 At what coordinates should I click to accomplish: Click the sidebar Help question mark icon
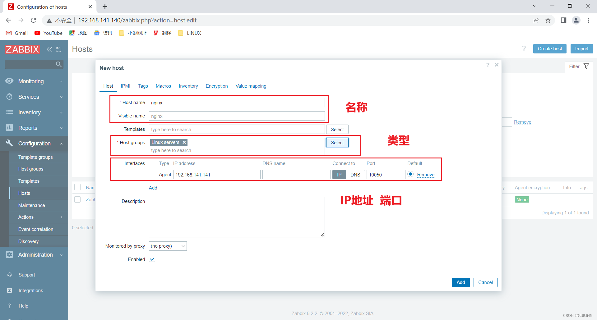[x=10, y=306]
